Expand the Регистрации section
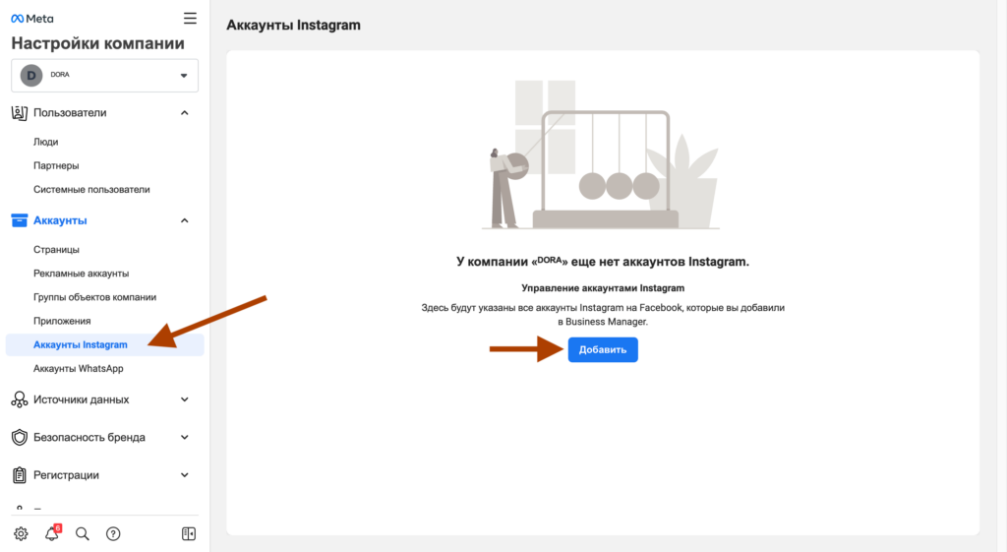The width and height of the screenshot is (1007, 552). (x=184, y=475)
